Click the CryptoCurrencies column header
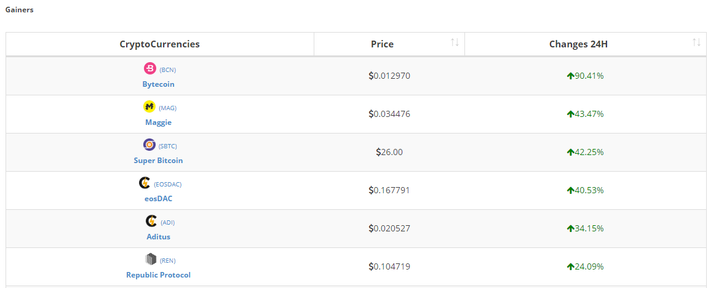The width and height of the screenshot is (708, 288). 159,44
